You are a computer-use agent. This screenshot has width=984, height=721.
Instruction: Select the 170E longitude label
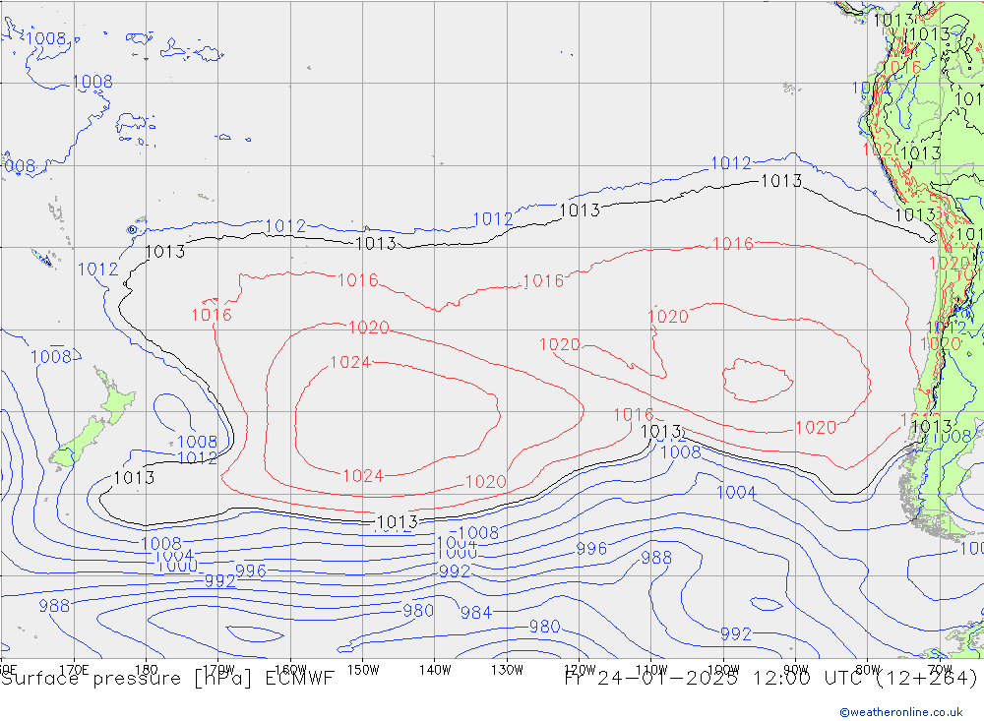(x=74, y=670)
